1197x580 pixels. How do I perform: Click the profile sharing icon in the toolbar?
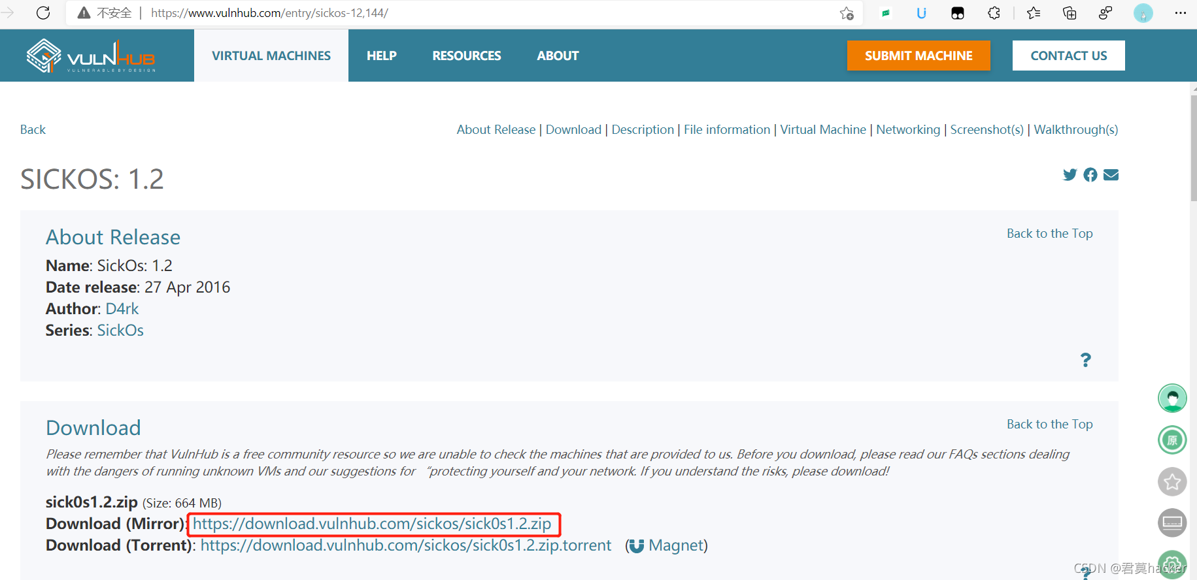pyautogui.click(x=1105, y=13)
